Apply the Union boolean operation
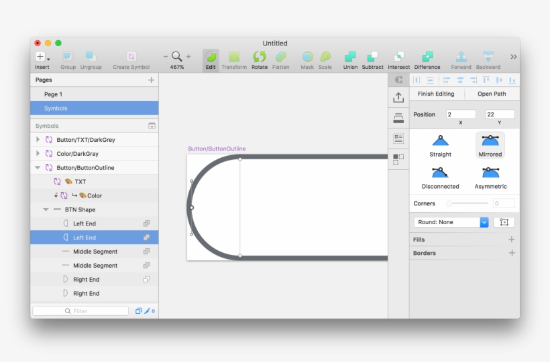Viewport: 550px width, 362px height. click(x=350, y=57)
